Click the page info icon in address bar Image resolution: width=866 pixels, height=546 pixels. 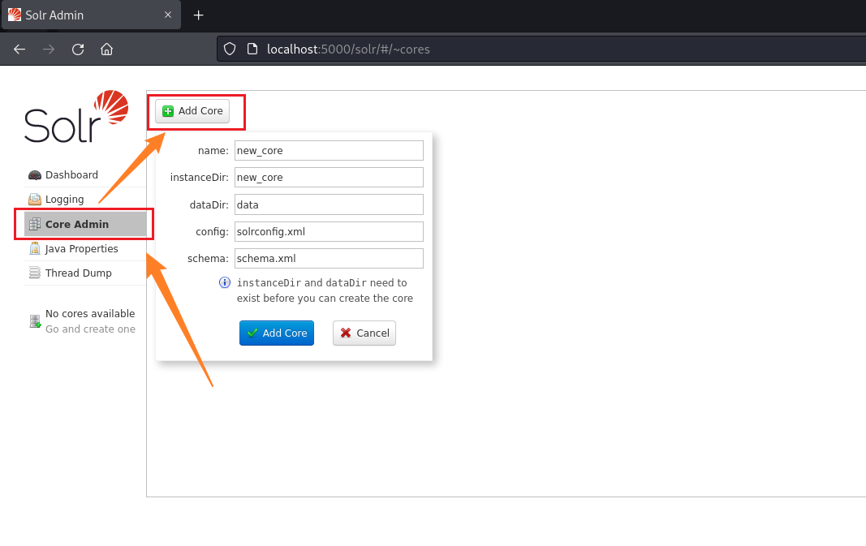pos(252,49)
